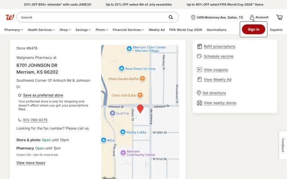This screenshot has width=287, height=179.
Task: Click the search magnifier icon
Action: tap(171, 17)
